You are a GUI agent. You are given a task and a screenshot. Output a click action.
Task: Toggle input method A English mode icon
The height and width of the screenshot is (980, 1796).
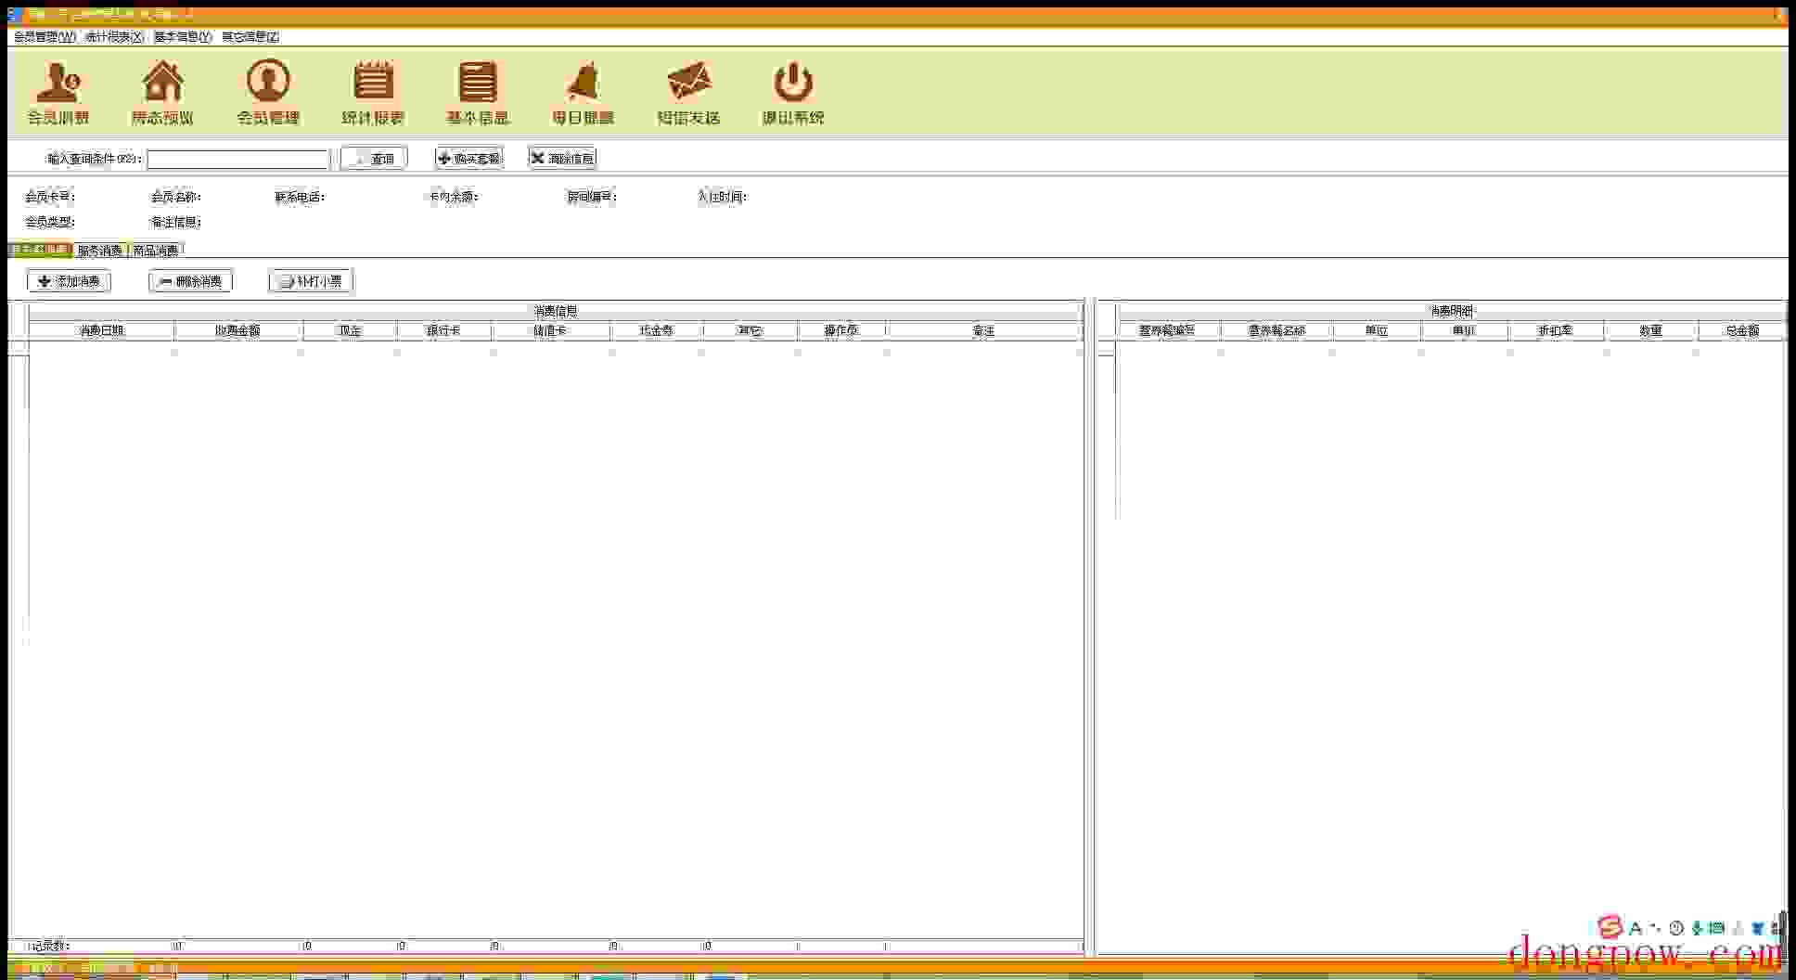[x=1636, y=927]
